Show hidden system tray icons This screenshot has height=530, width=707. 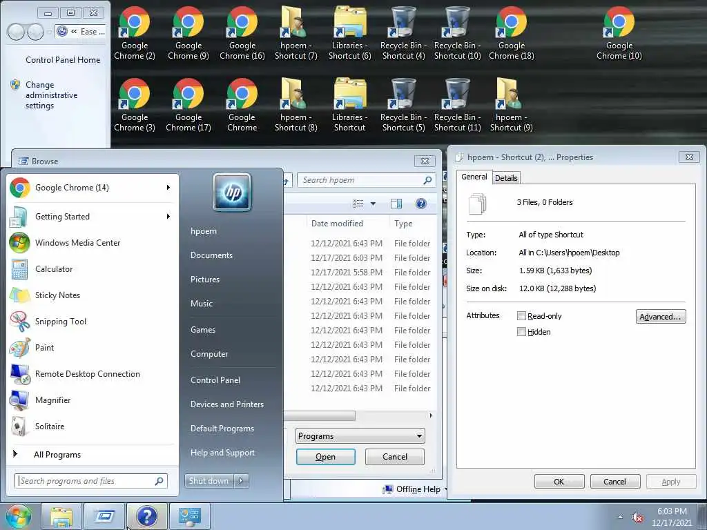pyautogui.click(x=620, y=517)
